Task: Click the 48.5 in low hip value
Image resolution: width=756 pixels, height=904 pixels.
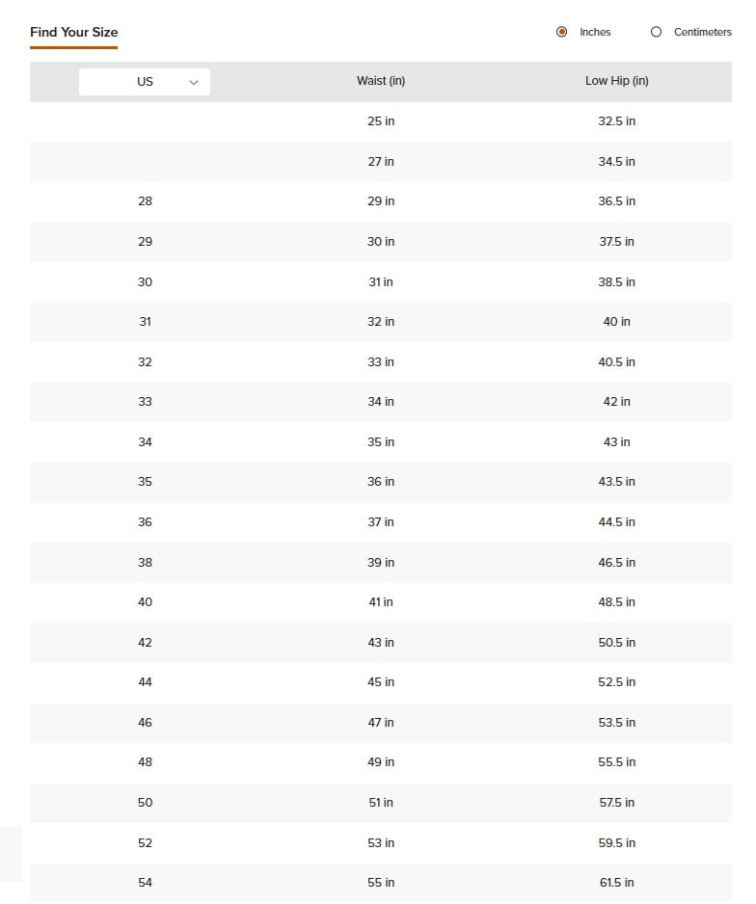Action: tap(616, 602)
